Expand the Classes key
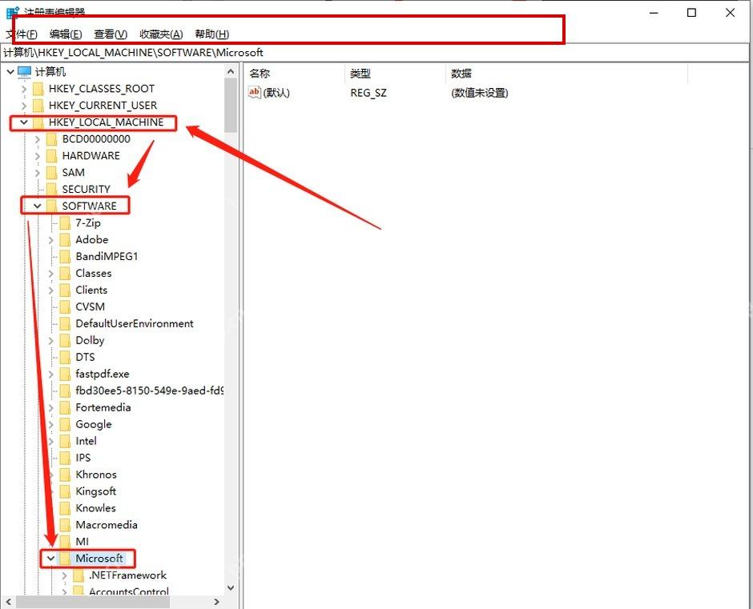The height and width of the screenshot is (609, 753). click(51, 273)
